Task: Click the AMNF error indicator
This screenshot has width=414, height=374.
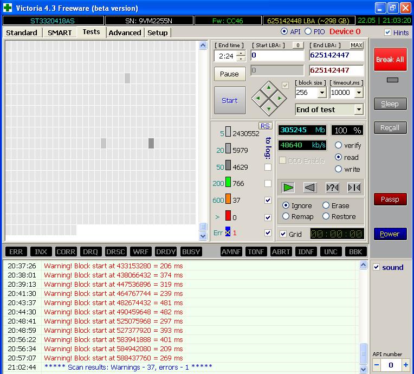Action: tap(231, 252)
